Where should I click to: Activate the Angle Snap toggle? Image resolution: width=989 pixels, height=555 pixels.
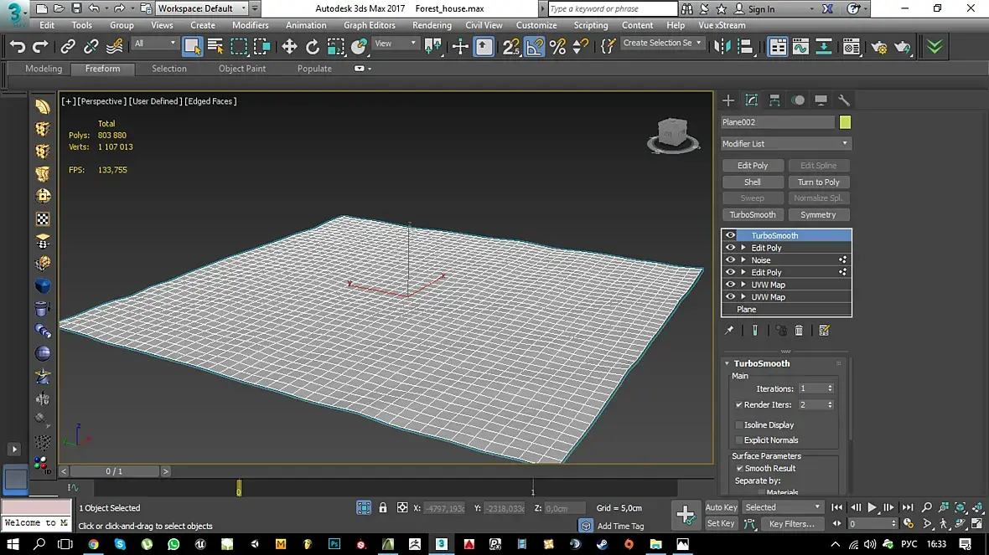[x=534, y=47]
